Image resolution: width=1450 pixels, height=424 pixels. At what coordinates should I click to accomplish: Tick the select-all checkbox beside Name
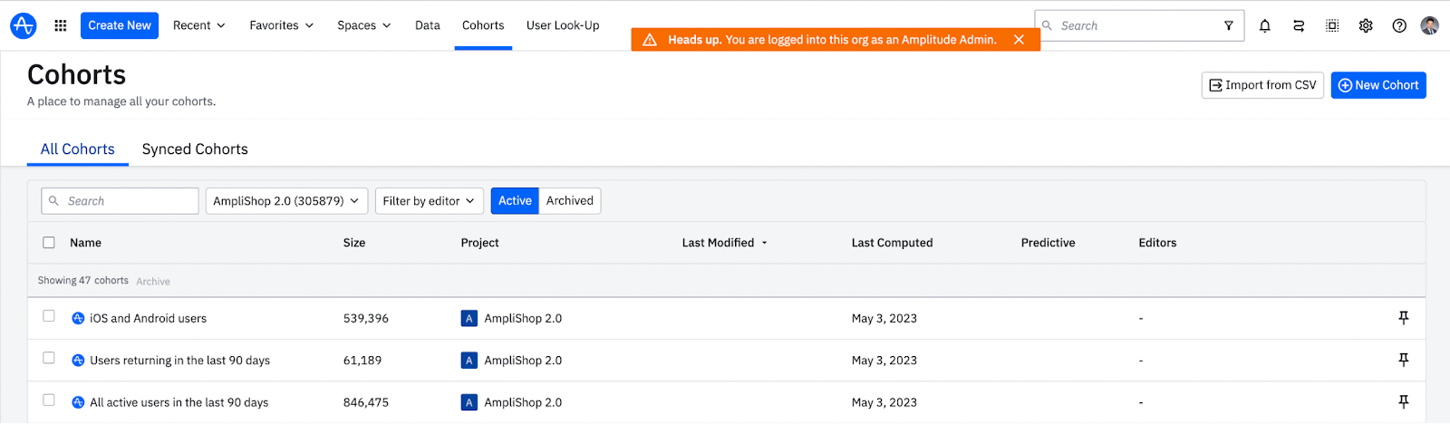pos(49,242)
